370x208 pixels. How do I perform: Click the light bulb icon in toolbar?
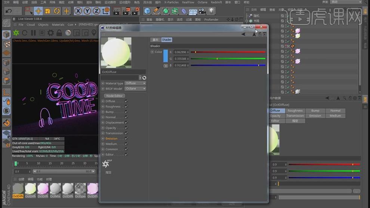pyautogui.click(x=212, y=11)
